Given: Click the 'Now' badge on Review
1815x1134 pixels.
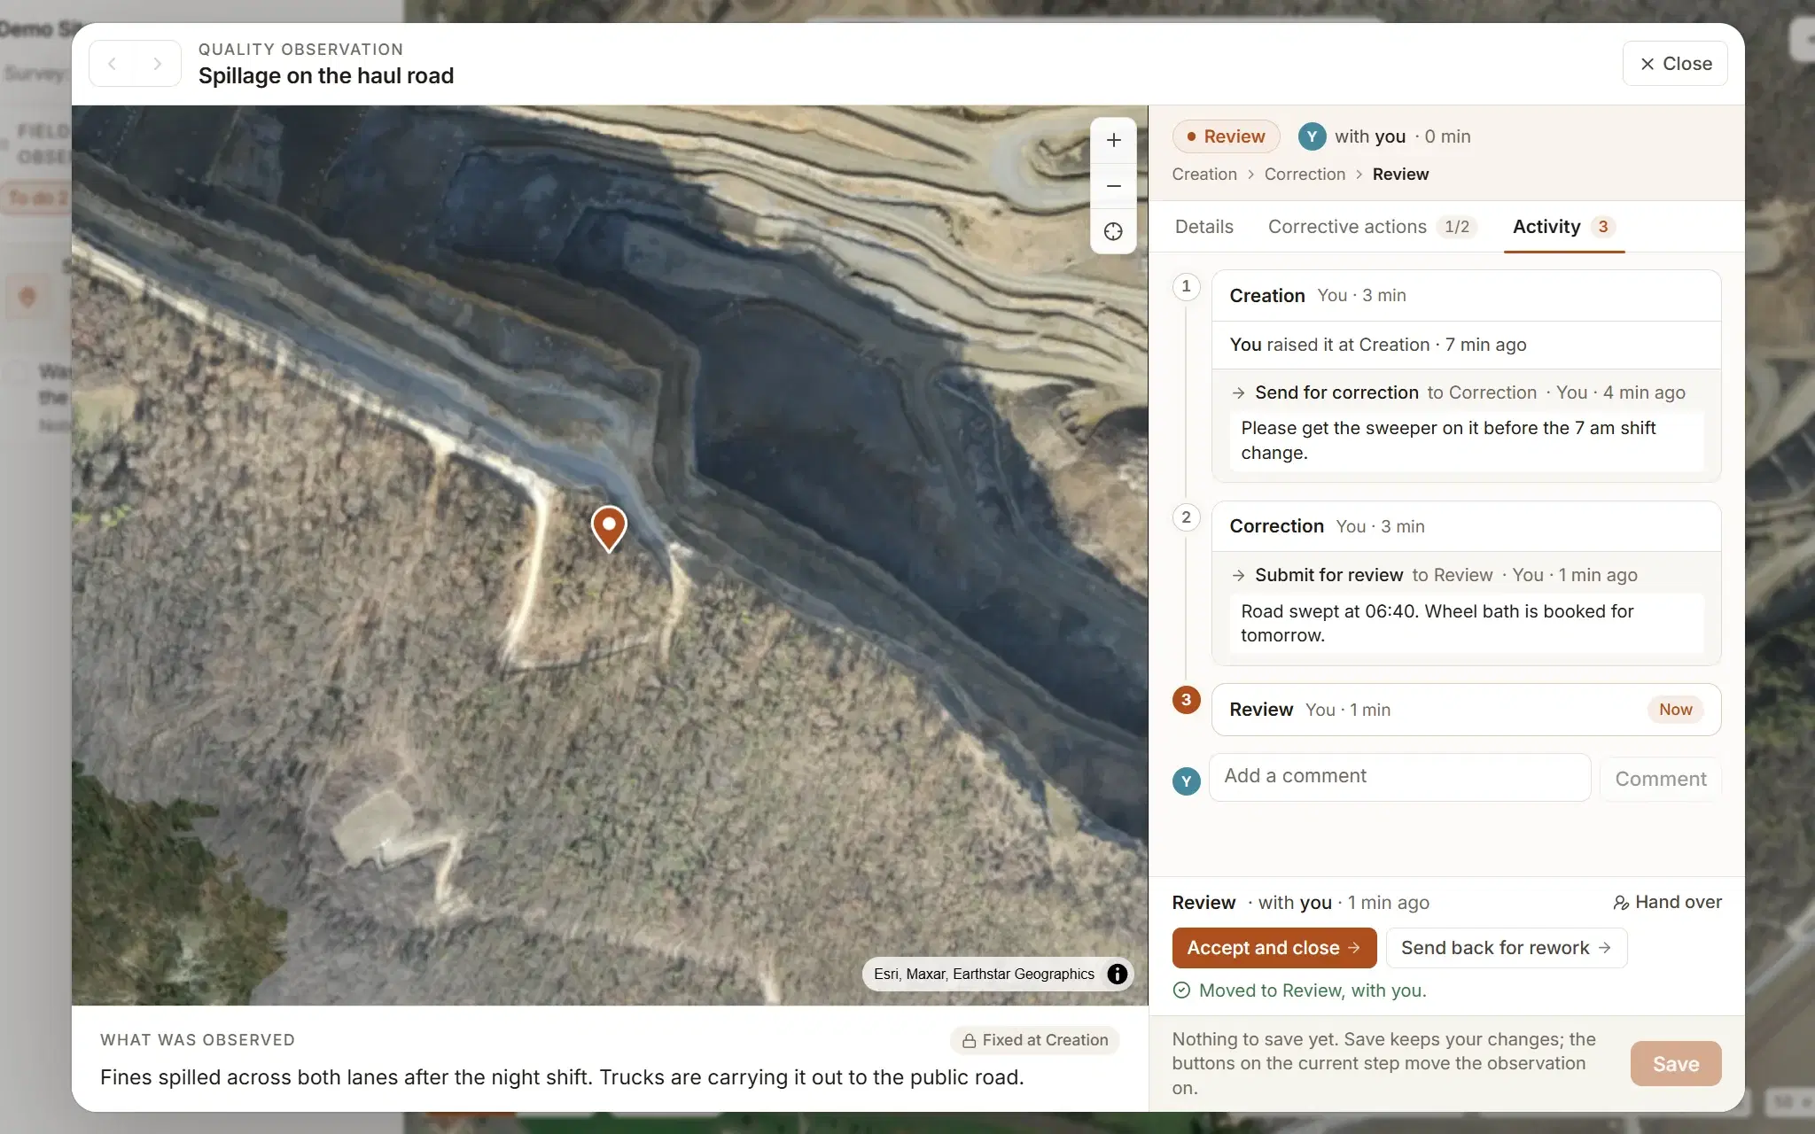Looking at the screenshot, I should click(x=1675, y=710).
